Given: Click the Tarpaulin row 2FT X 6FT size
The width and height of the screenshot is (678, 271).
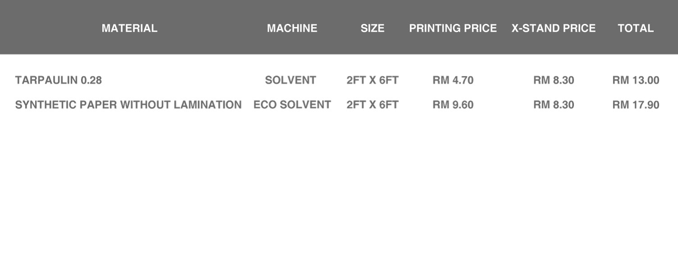Looking at the screenshot, I should click(372, 81).
